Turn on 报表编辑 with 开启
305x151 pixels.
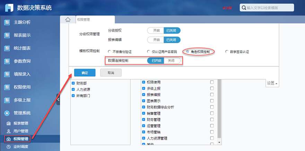click(156, 40)
